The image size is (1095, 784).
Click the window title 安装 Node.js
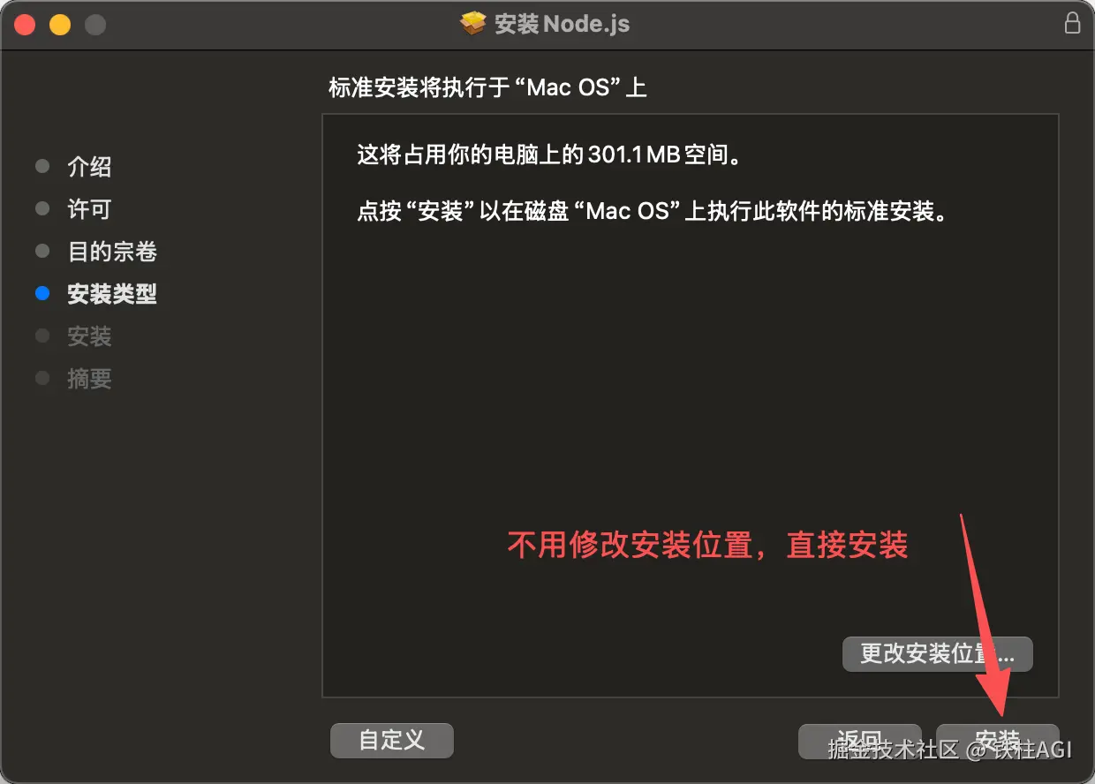click(563, 24)
